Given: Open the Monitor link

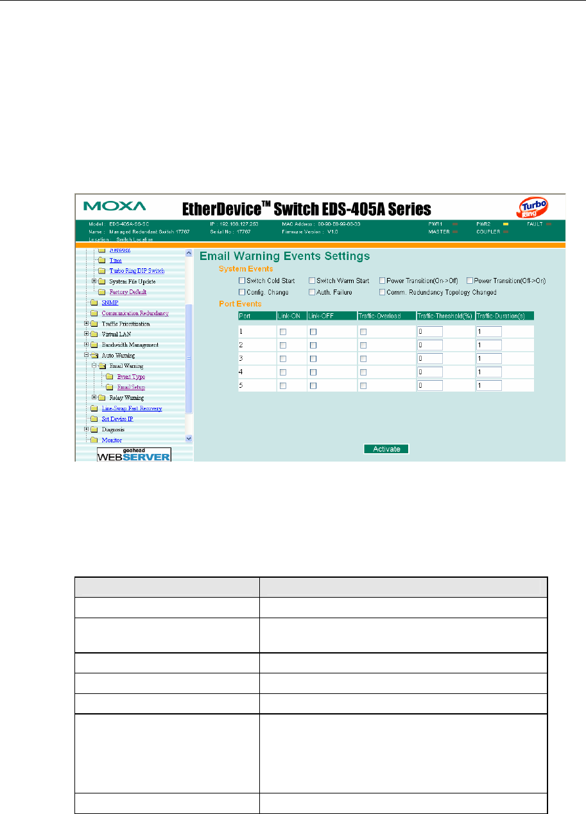Looking at the screenshot, I should 112,440.
